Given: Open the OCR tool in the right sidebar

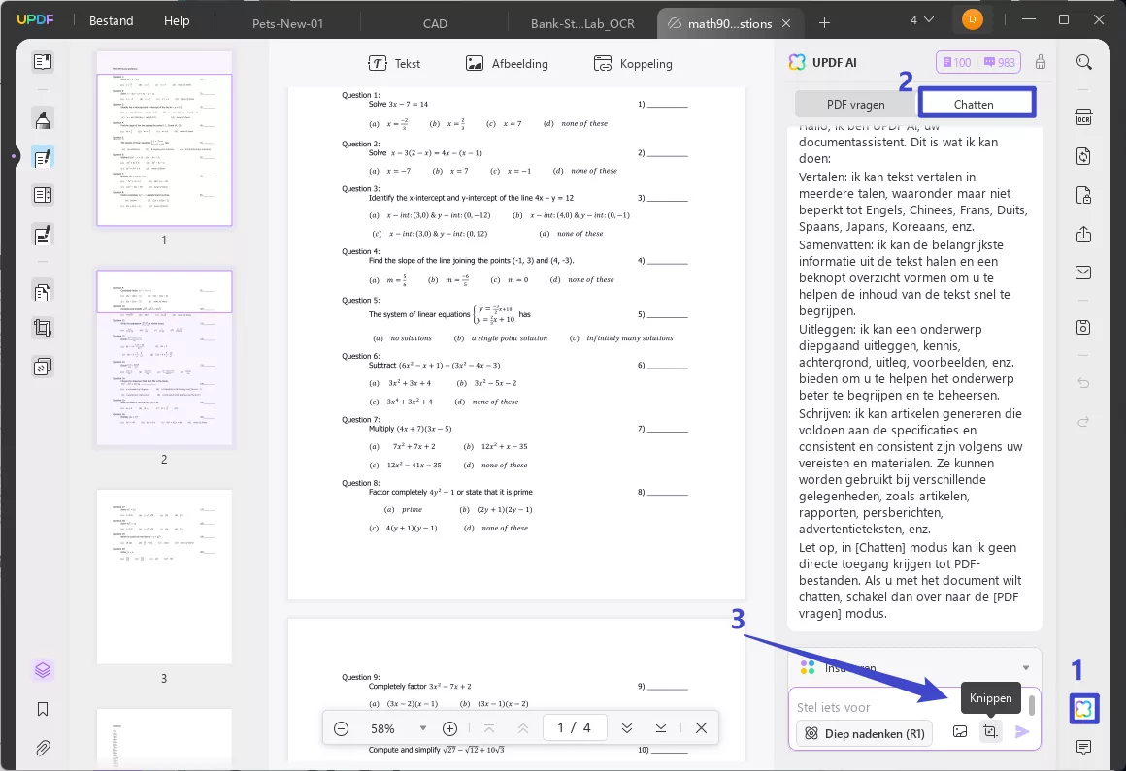Looking at the screenshot, I should tap(1084, 115).
